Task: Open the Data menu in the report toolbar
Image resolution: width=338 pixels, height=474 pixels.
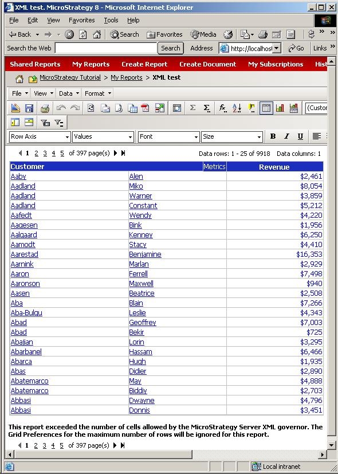Action: (x=69, y=93)
